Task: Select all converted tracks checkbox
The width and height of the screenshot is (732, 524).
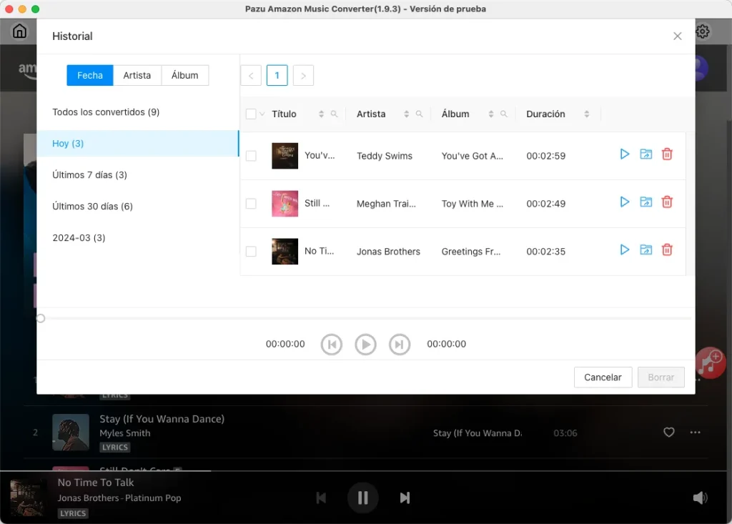Action: point(252,114)
